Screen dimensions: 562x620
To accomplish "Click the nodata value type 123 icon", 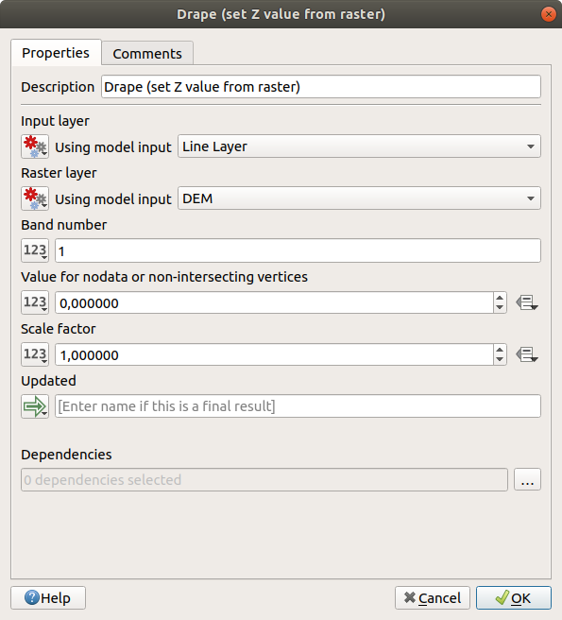I will [35, 302].
